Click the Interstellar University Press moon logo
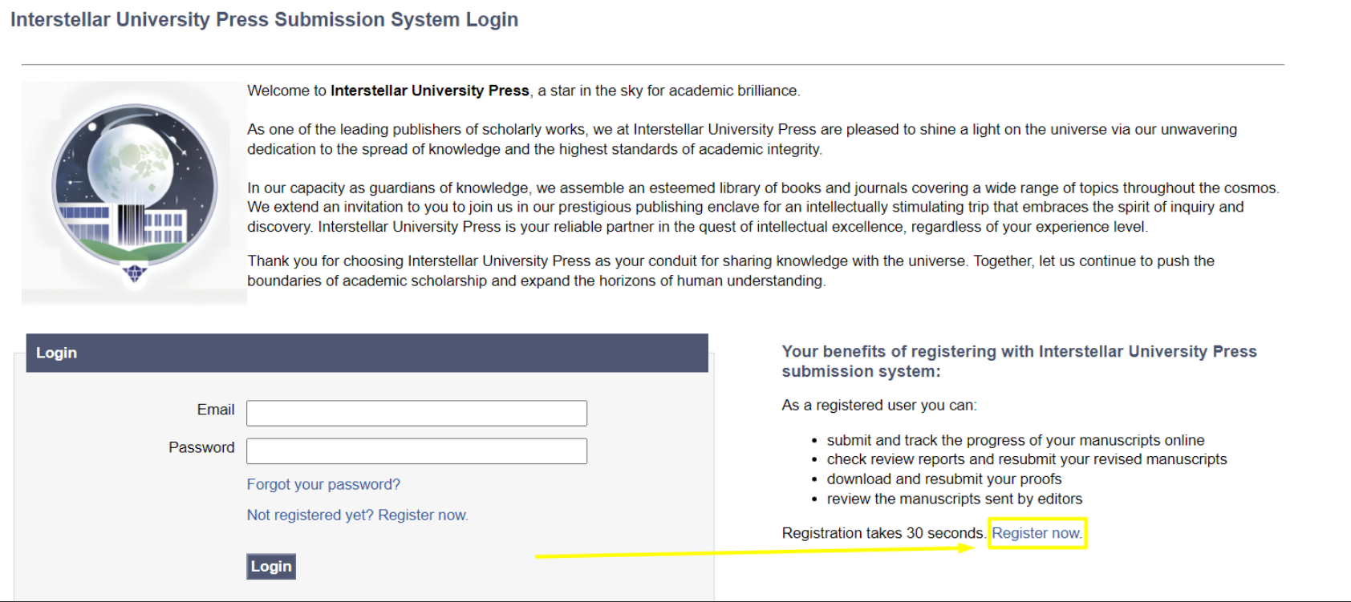The width and height of the screenshot is (1351, 602). tap(135, 192)
